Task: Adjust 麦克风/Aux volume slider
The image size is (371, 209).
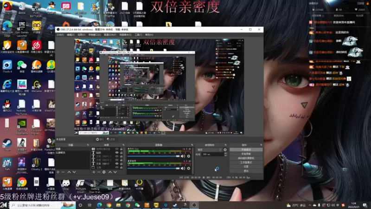Action: [x=154, y=156]
